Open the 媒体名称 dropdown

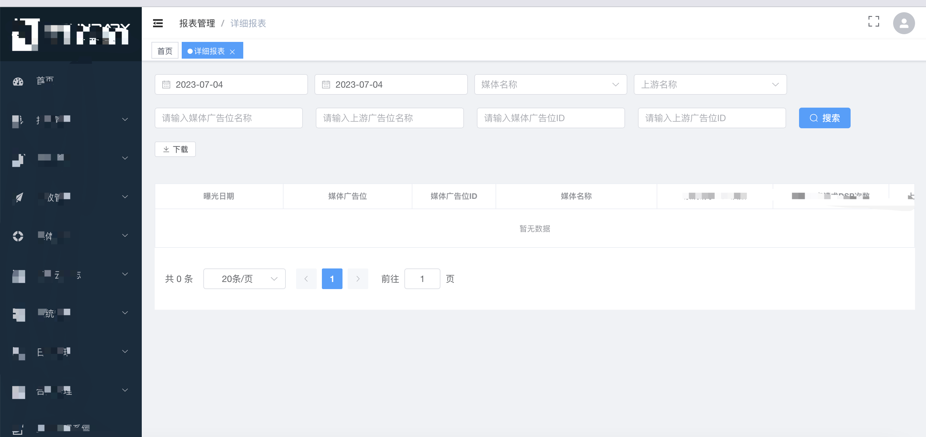(550, 84)
